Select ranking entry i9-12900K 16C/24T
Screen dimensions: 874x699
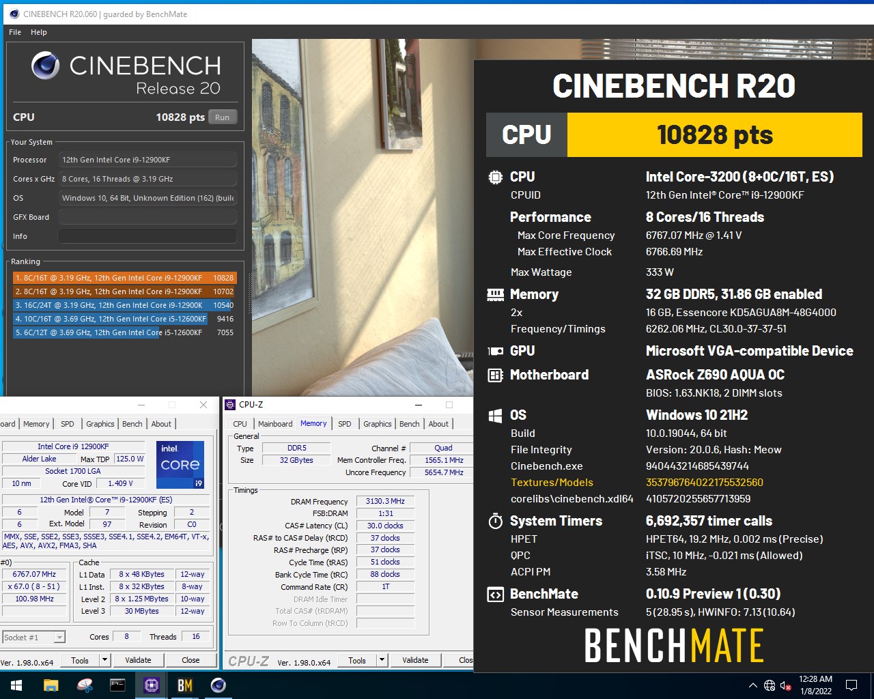coord(124,305)
